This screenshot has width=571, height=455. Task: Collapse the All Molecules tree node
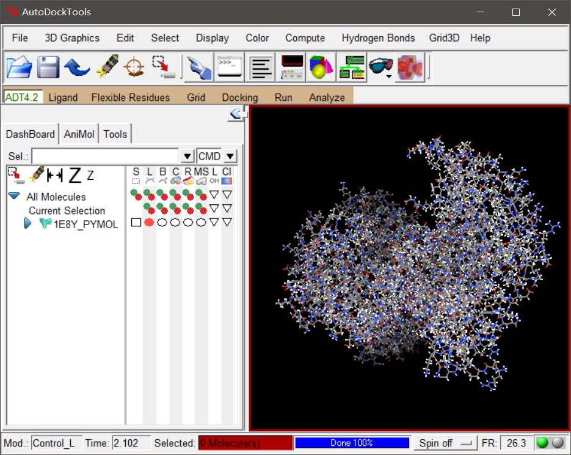(x=14, y=196)
